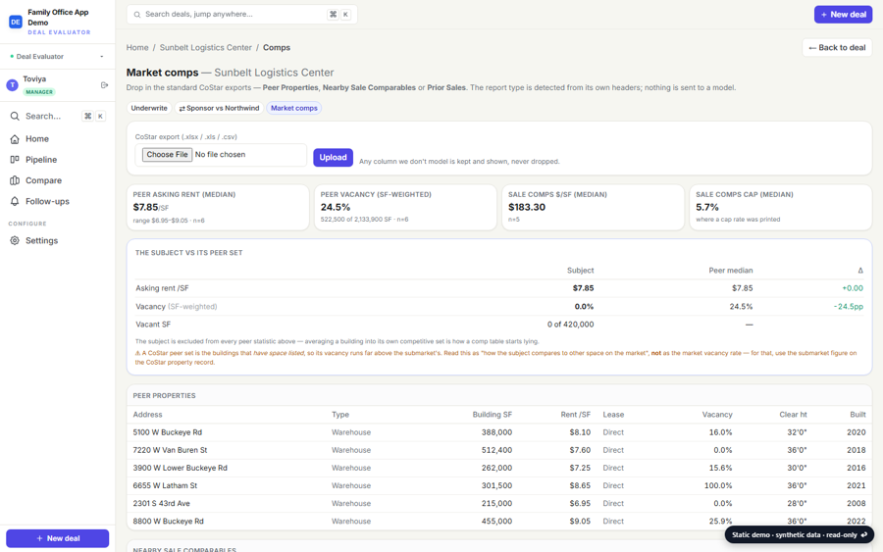Click the warning icon before CoStar peer set note
Viewport: 883px width, 552px height.
(138, 353)
